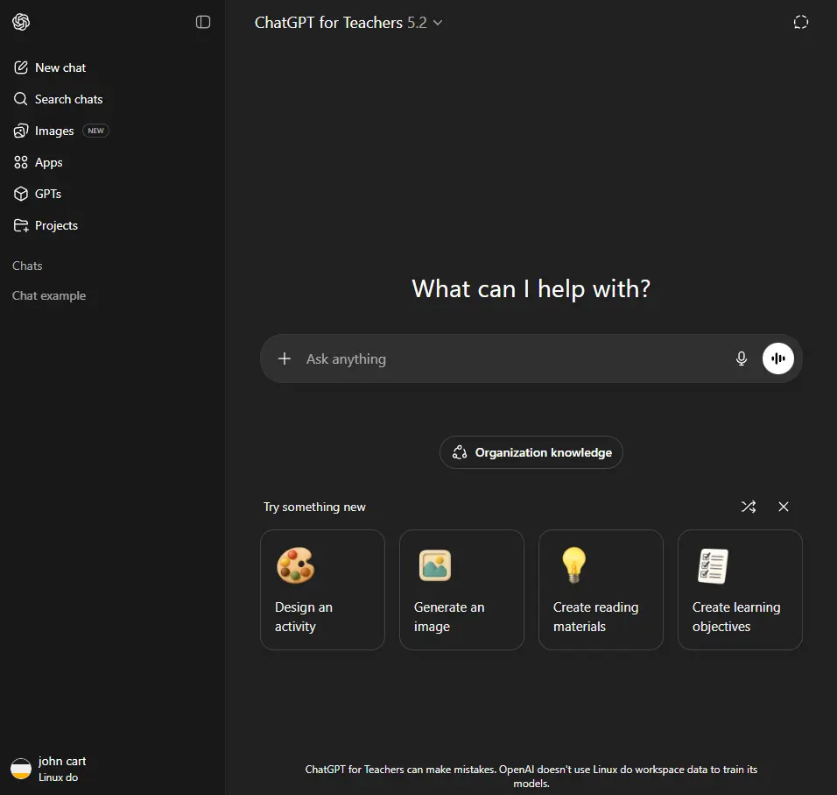Expand the Chats section header
Screen dimensions: 837x795
(27, 266)
